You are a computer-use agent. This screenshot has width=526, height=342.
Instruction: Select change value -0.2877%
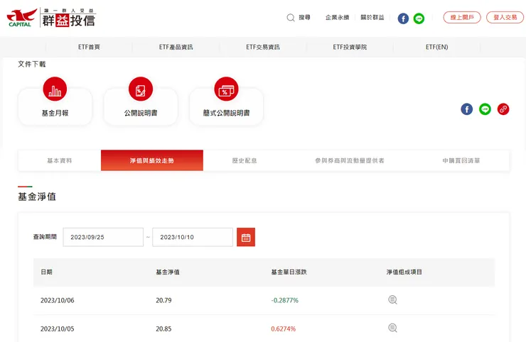(285, 300)
